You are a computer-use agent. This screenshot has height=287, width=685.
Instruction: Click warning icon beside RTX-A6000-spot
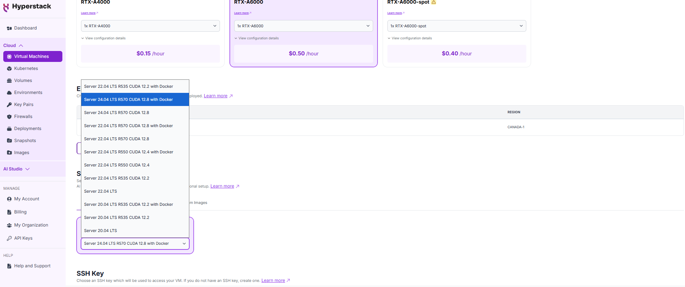click(434, 2)
